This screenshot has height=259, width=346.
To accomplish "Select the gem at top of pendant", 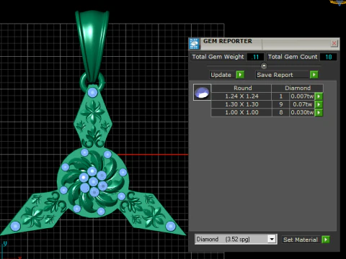I will [x=92, y=92].
